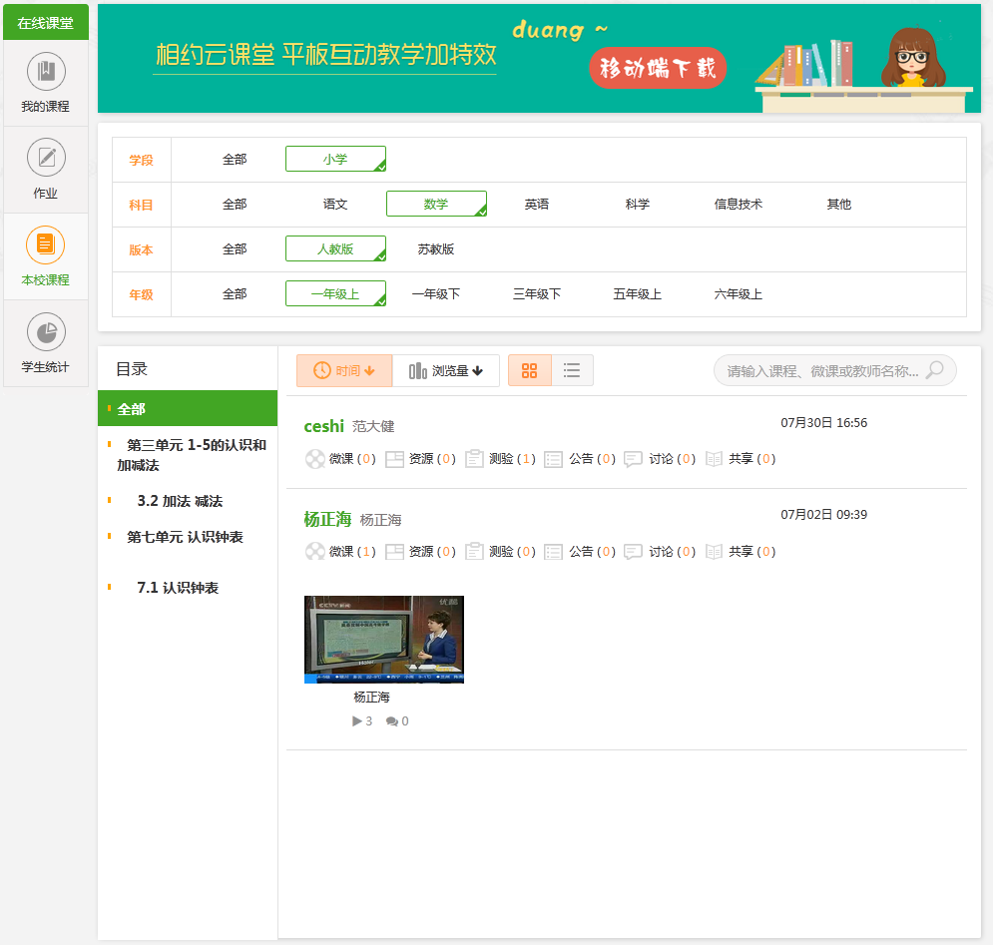The height and width of the screenshot is (945, 993).
Task: Click the 相约云课堂 banner headline
Action: point(325,55)
